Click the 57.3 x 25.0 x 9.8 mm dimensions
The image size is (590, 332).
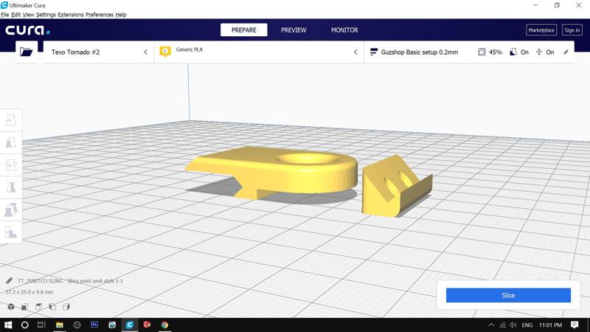(29, 292)
